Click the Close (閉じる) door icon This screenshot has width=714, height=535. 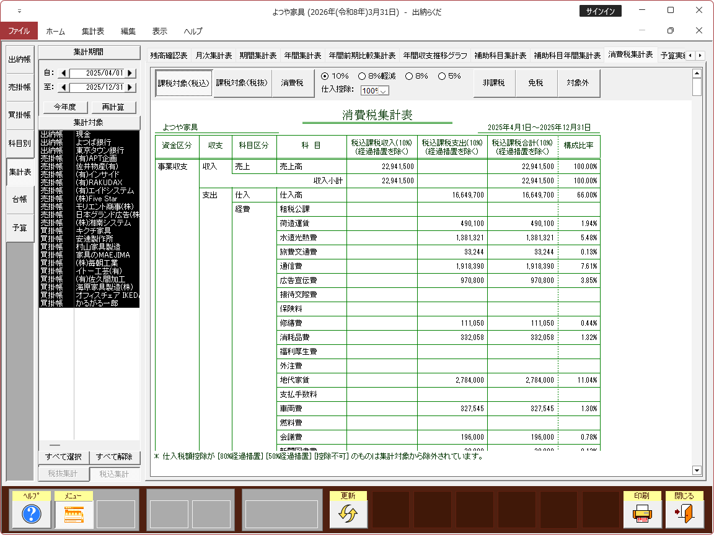(x=684, y=513)
